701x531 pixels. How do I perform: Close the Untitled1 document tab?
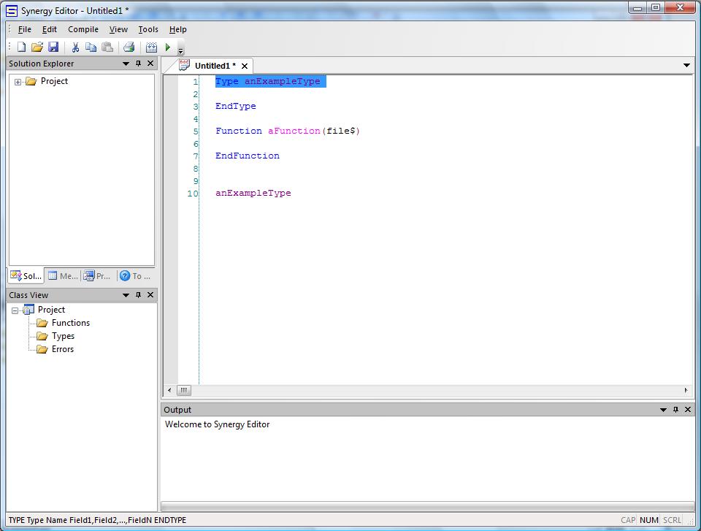pyautogui.click(x=245, y=66)
